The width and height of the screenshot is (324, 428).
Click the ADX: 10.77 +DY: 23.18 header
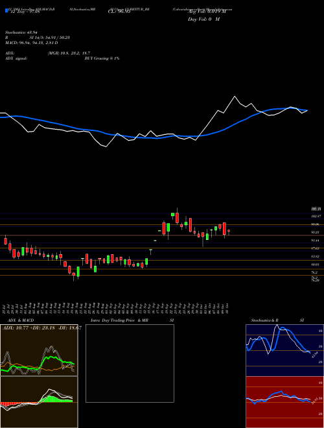[x=41, y=328]
